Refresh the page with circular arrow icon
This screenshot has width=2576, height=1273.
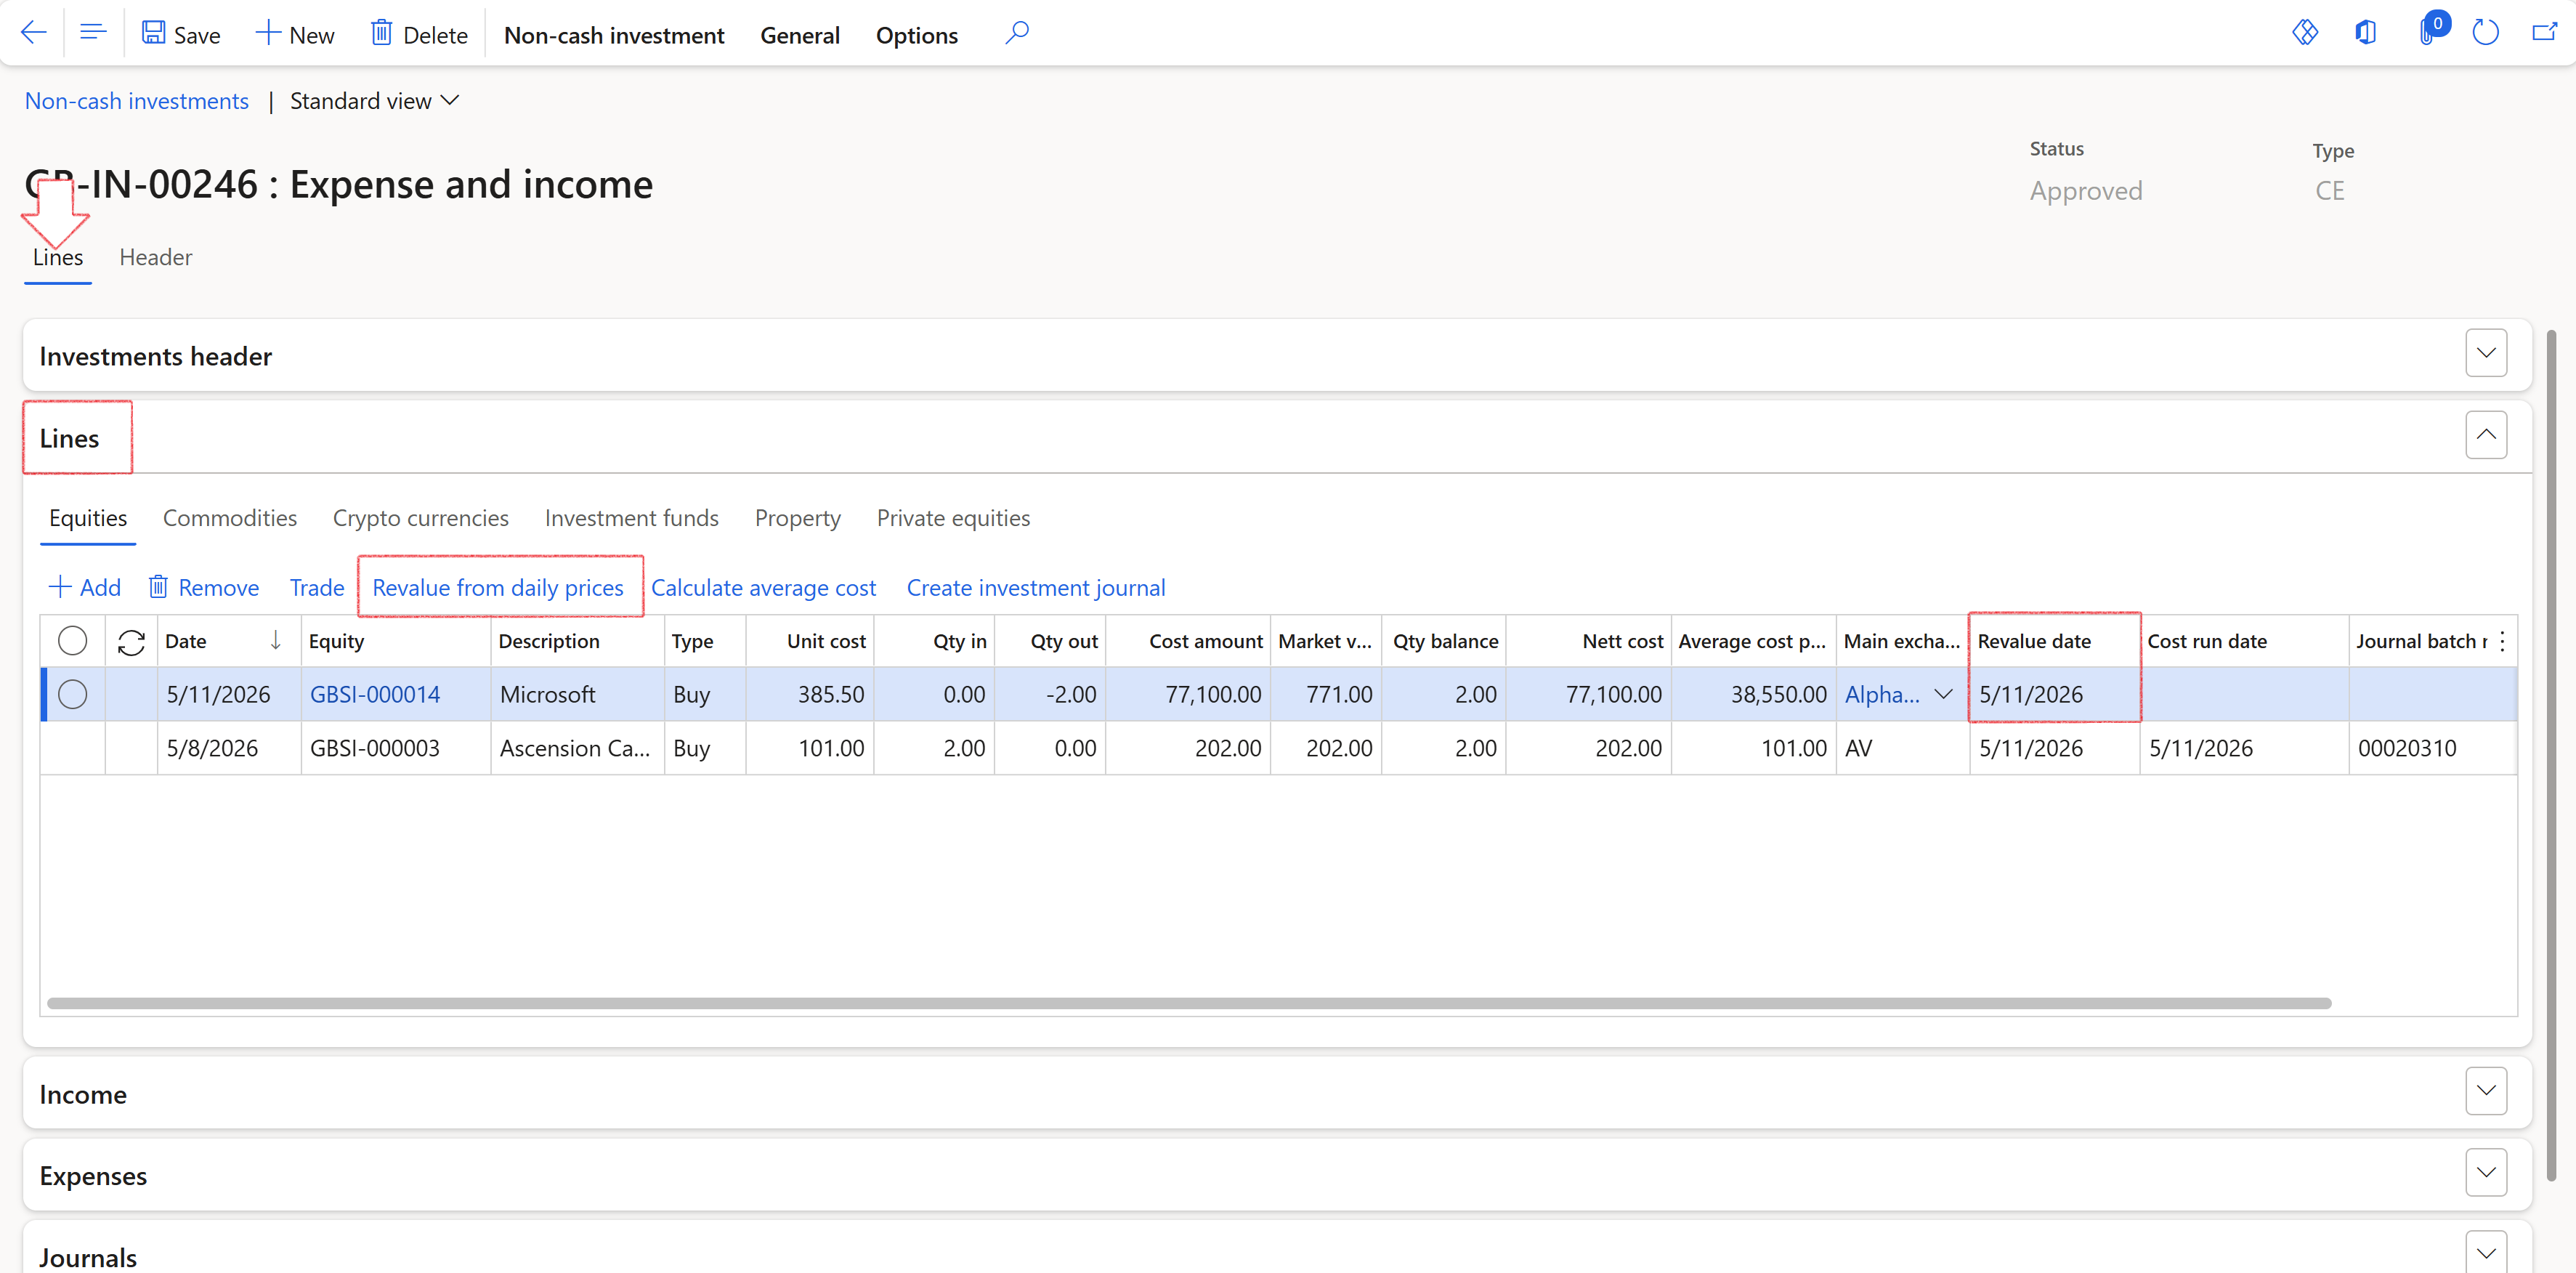[x=2485, y=33]
